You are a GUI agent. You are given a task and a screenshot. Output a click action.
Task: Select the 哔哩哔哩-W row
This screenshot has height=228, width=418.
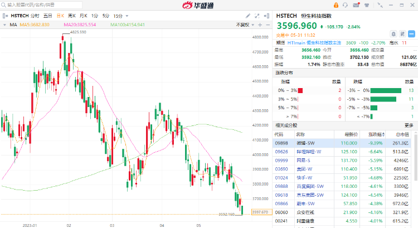342,152
